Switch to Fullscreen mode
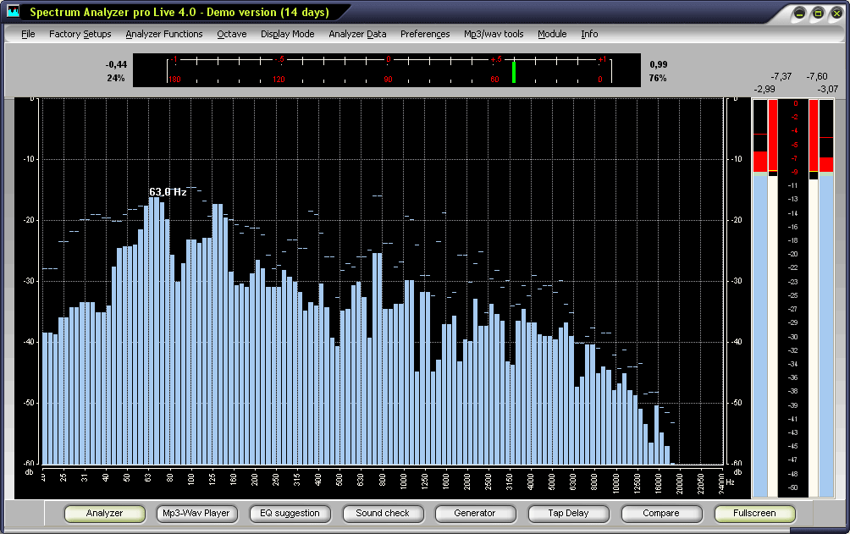 (x=754, y=514)
